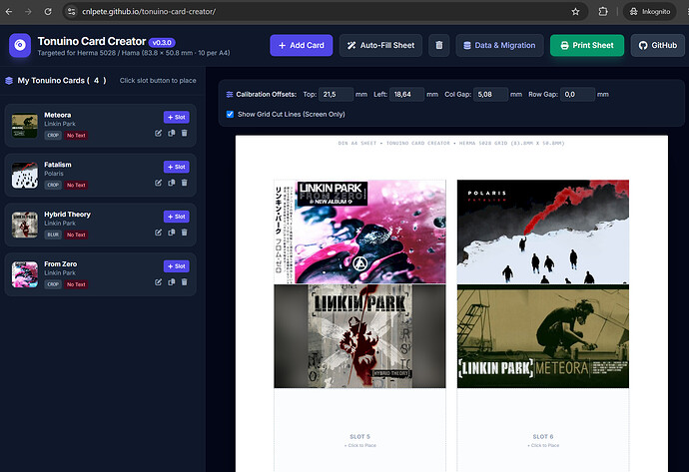Place Hybrid Theory using its + Slot button
Screen dimensions: 689x472
(x=177, y=217)
